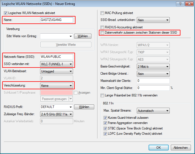Enable Lange Präambel bei 802.11b checkbox

click(x=102, y=96)
